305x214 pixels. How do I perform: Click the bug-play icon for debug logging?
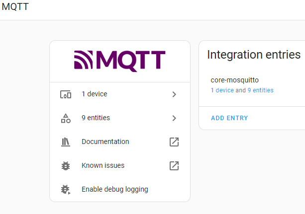coord(66,190)
